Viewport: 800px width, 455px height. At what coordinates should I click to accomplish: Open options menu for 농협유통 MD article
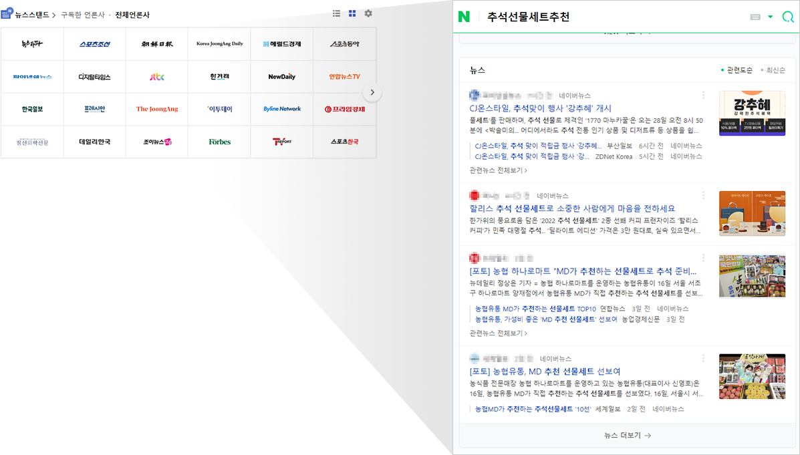pos(703,359)
